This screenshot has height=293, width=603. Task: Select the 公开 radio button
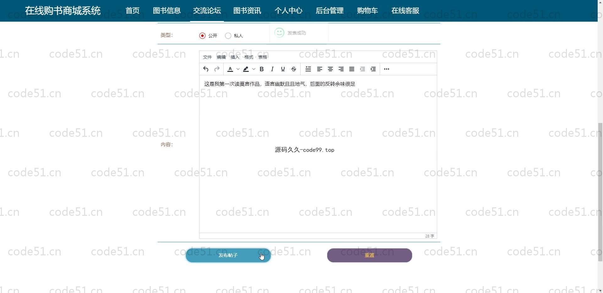tap(203, 36)
